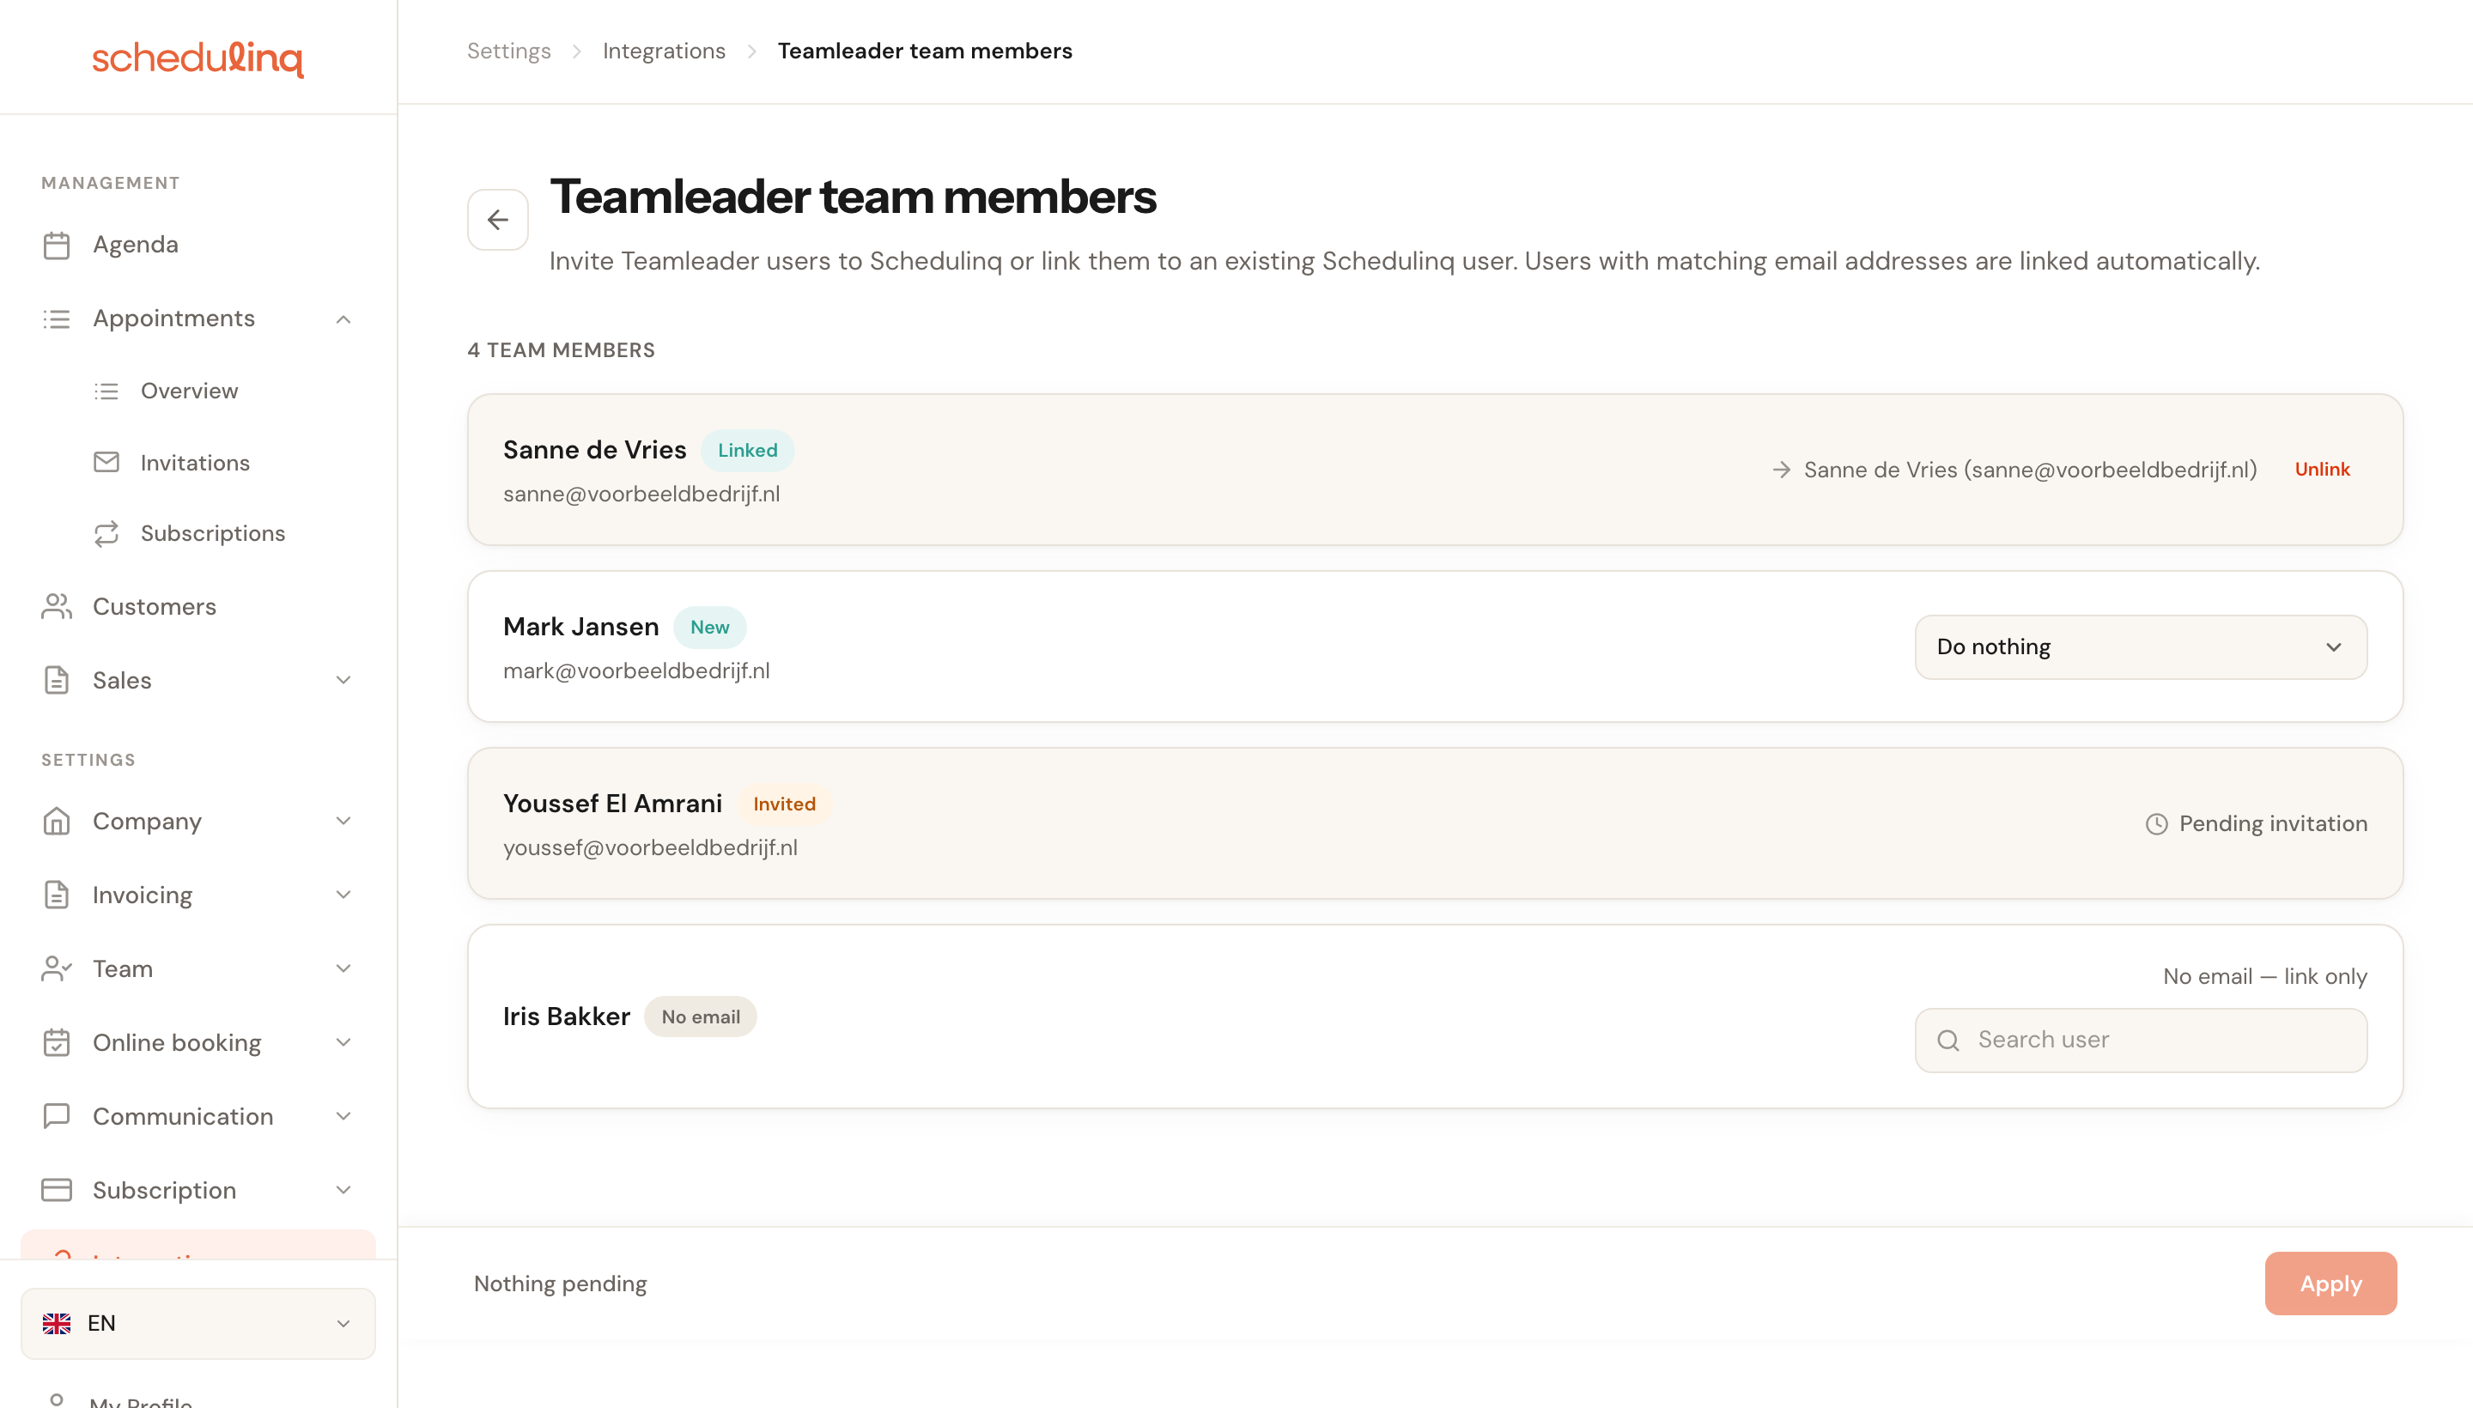Open Mark Jansen's 'Do nothing' dropdown
The width and height of the screenshot is (2473, 1408).
2141,647
